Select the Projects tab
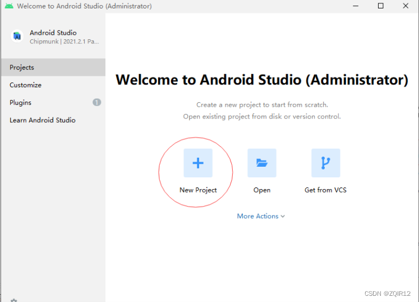 pos(53,67)
